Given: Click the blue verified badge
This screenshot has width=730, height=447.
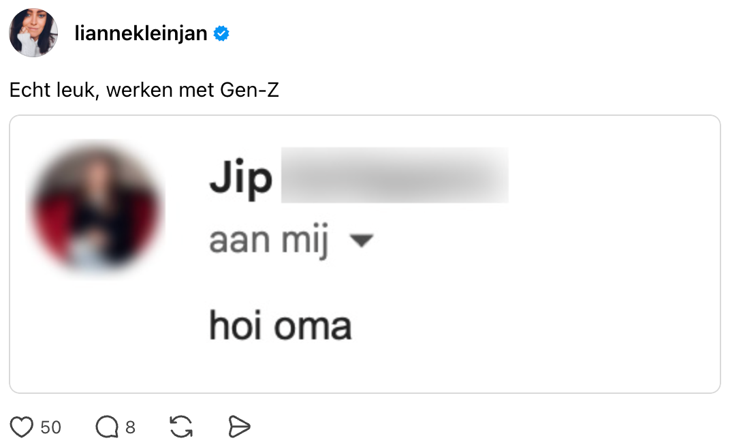Looking at the screenshot, I should click(221, 33).
